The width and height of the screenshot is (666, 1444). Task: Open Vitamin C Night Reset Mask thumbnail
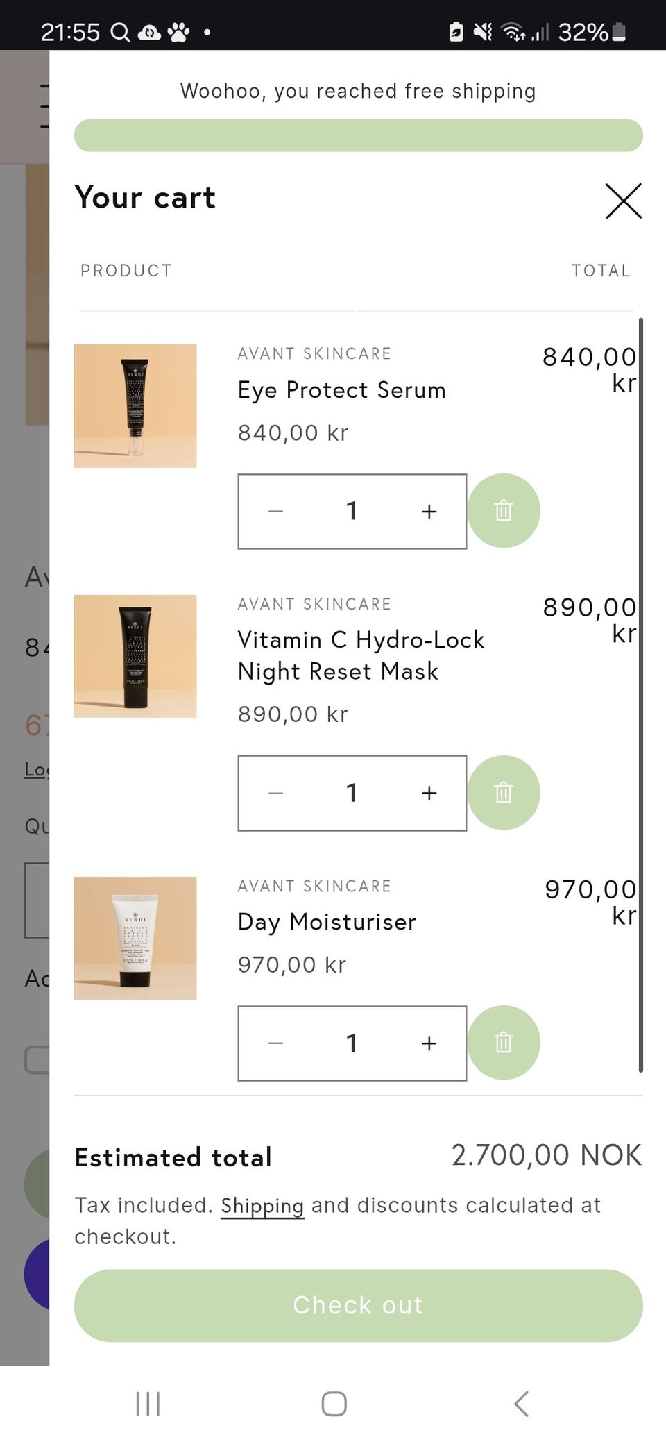135,656
